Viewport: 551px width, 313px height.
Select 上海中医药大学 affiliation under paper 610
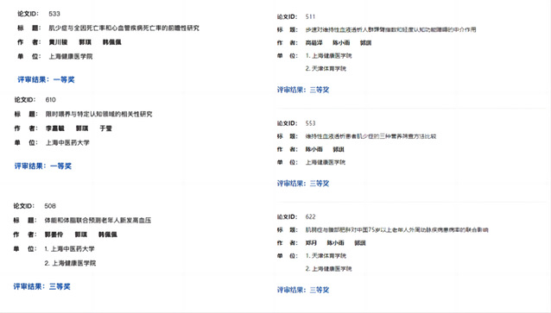click(x=67, y=143)
